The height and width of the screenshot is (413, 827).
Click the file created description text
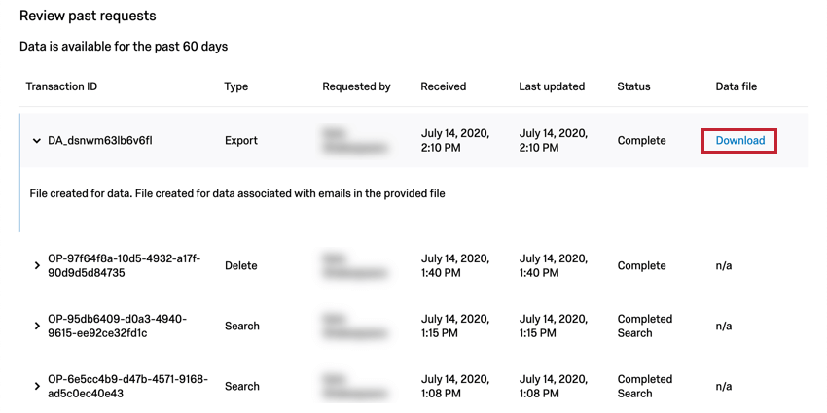point(233,193)
